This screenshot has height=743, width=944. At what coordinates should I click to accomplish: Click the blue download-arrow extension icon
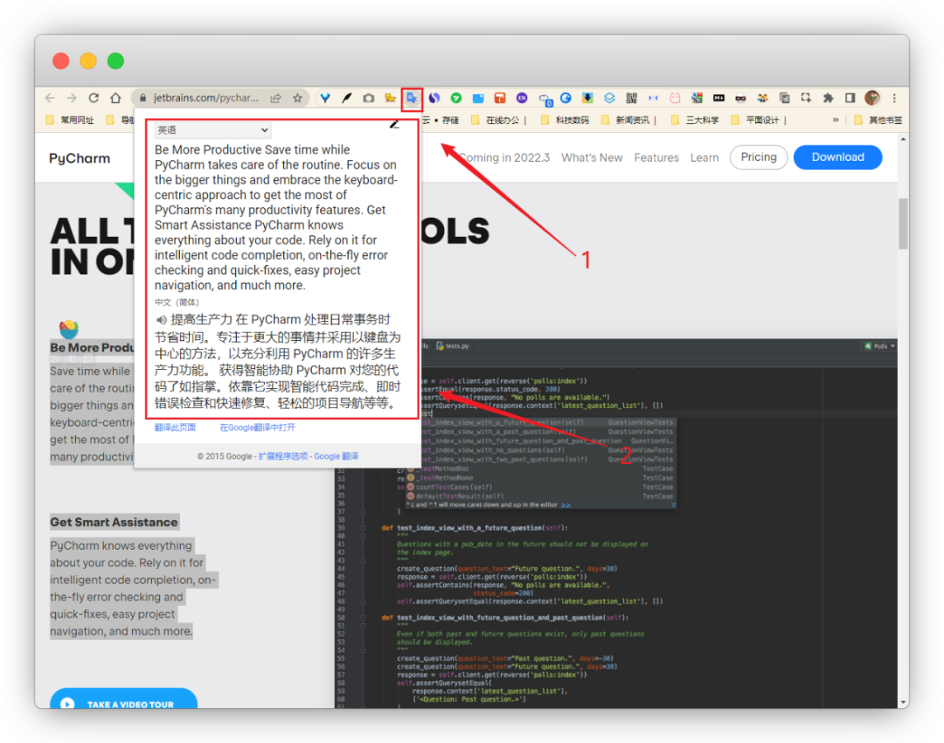pos(587,98)
